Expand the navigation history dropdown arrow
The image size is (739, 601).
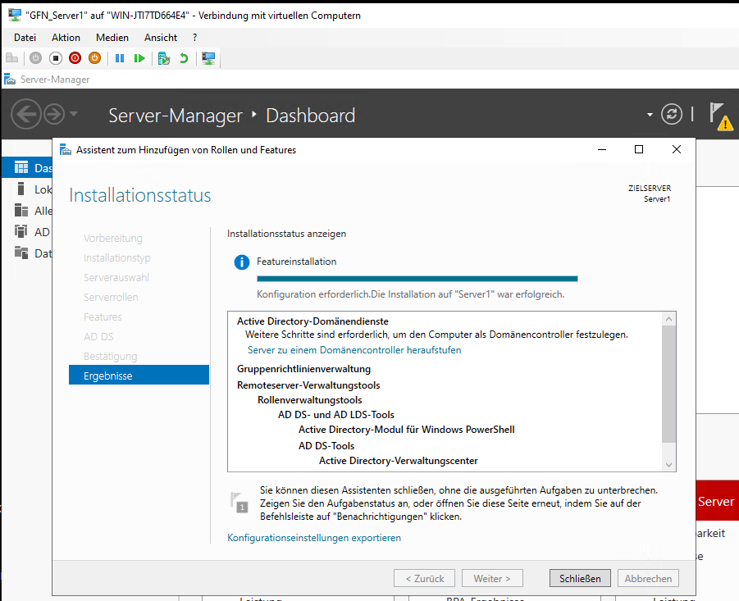point(74,114)
